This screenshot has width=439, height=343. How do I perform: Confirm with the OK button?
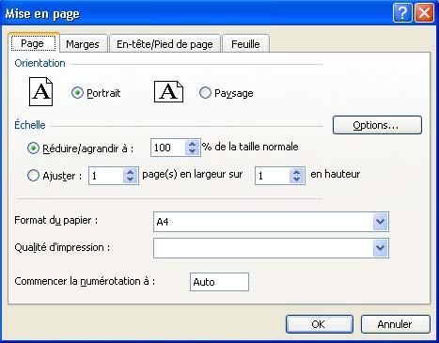click(320, 324)
